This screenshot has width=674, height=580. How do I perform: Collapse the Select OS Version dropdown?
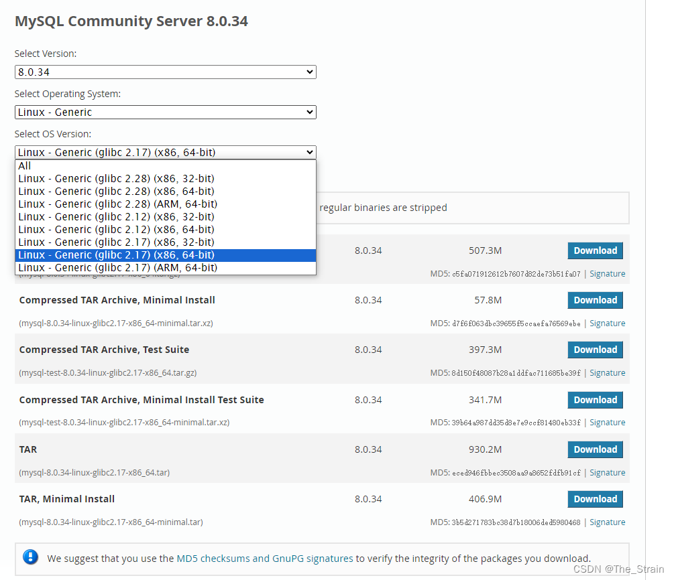[166, 153]
